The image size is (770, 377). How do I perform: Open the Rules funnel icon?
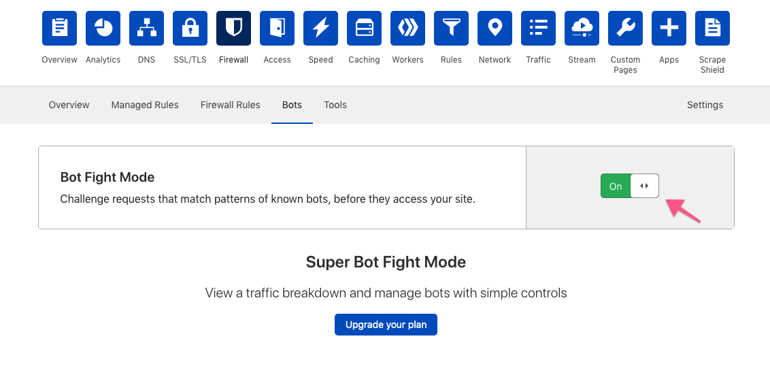point(451,28)
